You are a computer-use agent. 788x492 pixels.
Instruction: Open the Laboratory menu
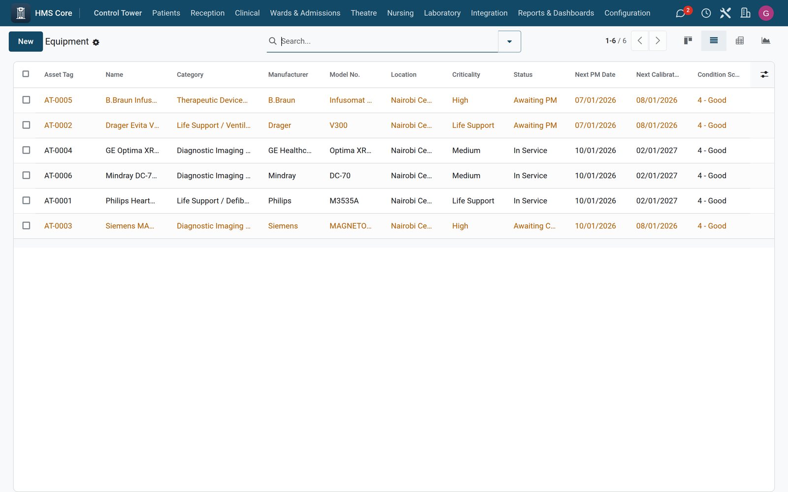click(x=442, y=13)
